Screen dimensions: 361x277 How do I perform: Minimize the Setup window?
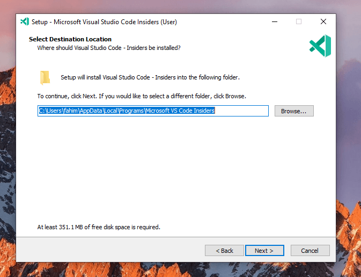click(x=275, y=21)
